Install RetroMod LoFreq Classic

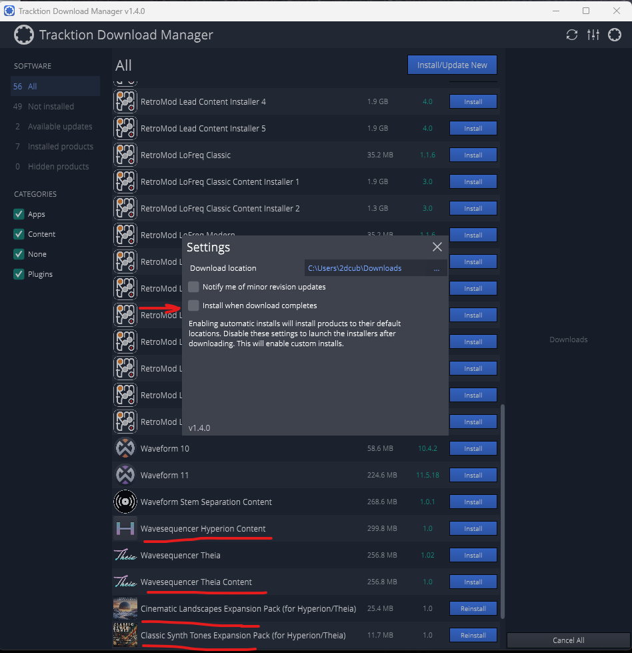[473, 155]
